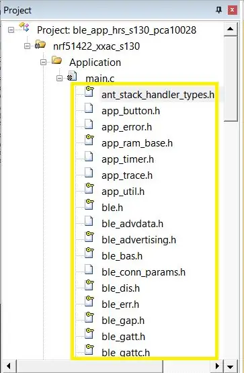The image size is (244, 373).
Task: Click the key file icon for ble_dis.h
Action: click(89, 285)
